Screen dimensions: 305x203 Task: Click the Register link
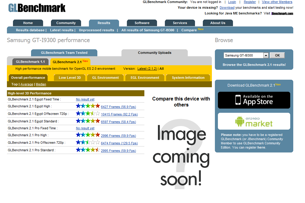click(x=250, y=2)
